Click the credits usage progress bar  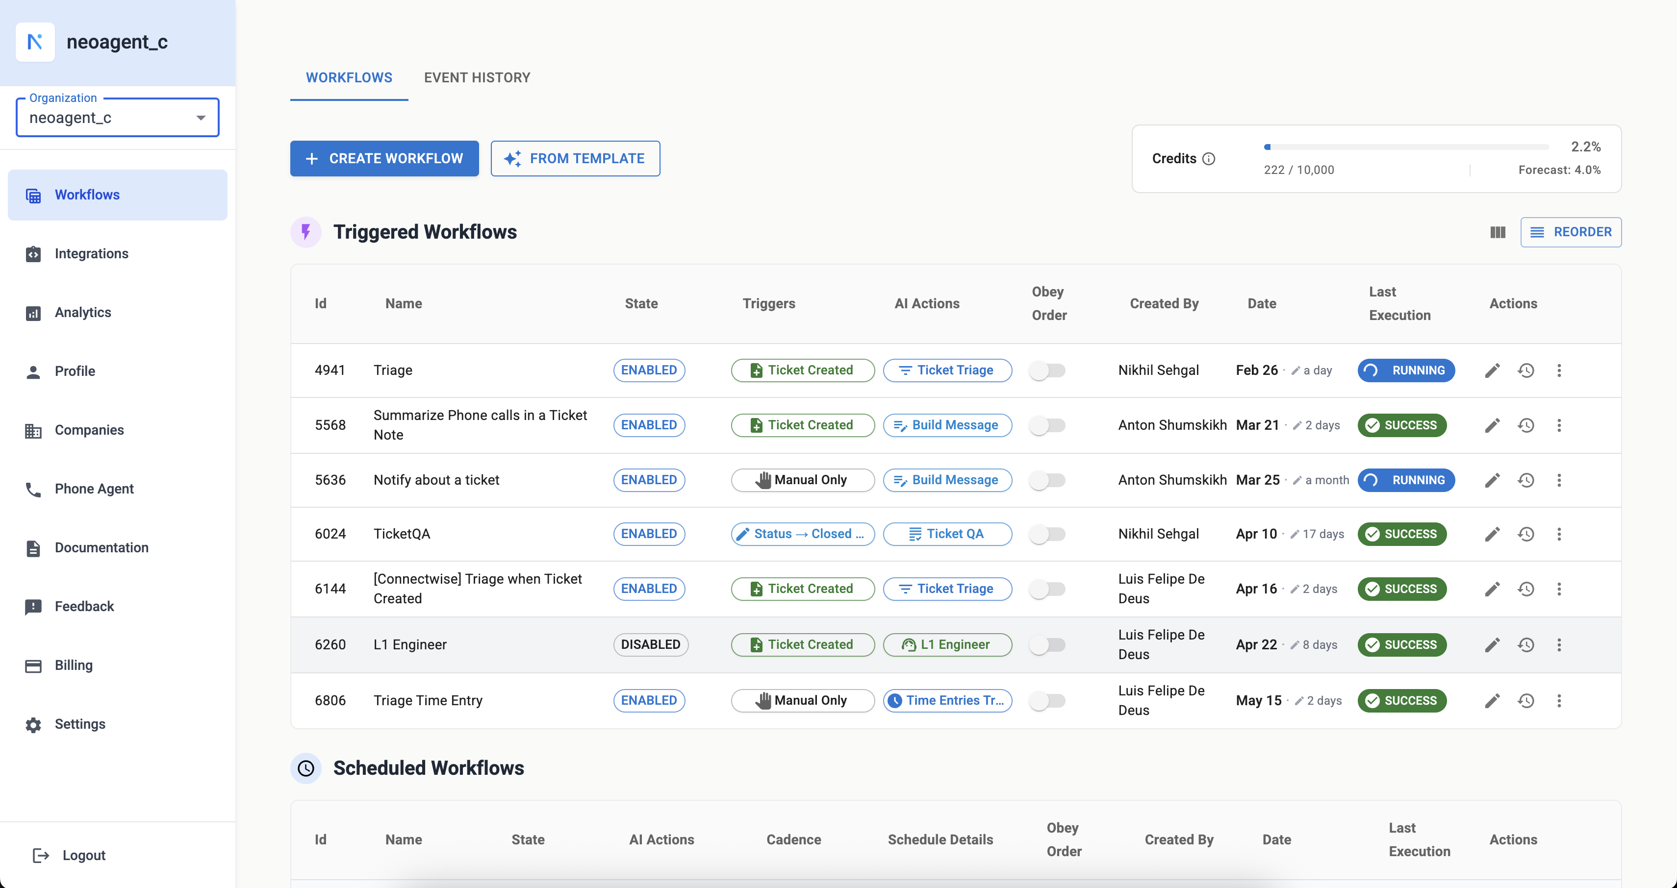coord(1406,147)
